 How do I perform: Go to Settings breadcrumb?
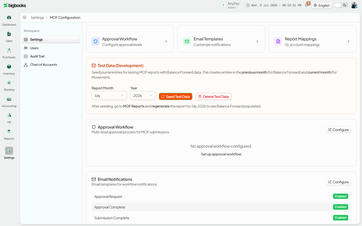[x=37, y=18]
